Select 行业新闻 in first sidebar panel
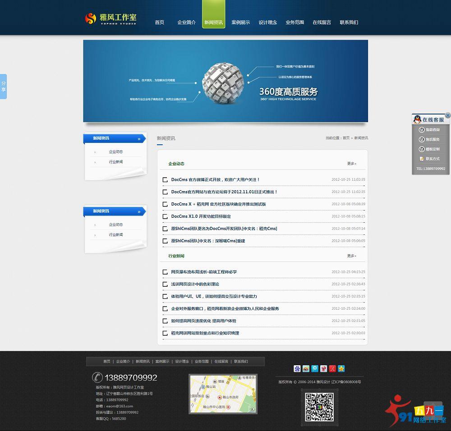451x431 pixels. coord(116,162)
